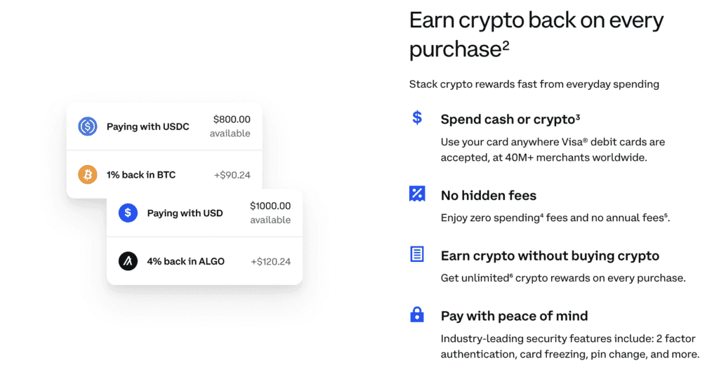Click the 'Pay with peace of mind' heading
Viewport: 719px width, 377px height.
pyautogui.click(x=514, y=316)
